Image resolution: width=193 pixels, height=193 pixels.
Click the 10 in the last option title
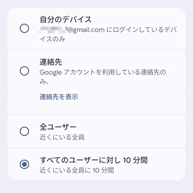point(128,160)
